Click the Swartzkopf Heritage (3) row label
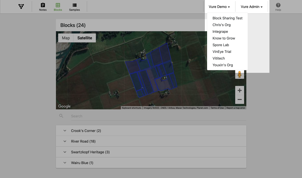 (x=90, y=152)
